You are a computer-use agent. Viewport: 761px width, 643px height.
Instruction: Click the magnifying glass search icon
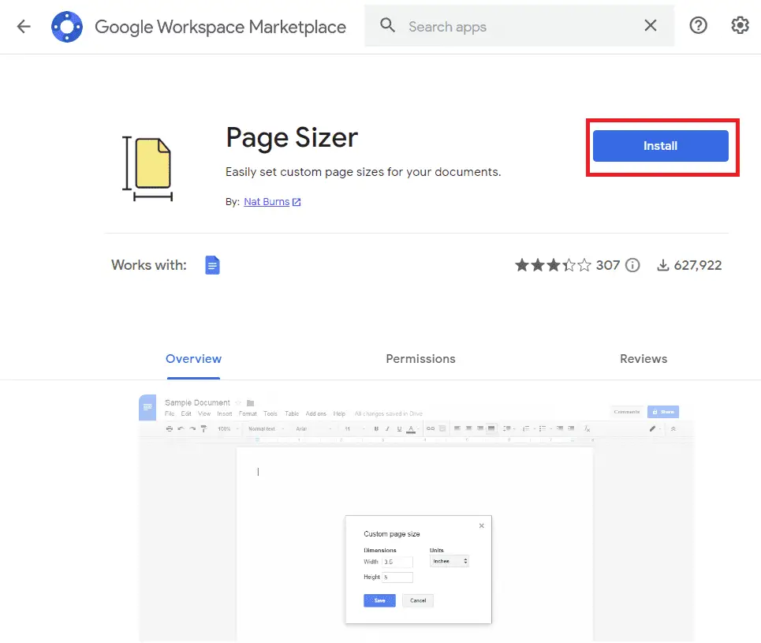(387, 24)
